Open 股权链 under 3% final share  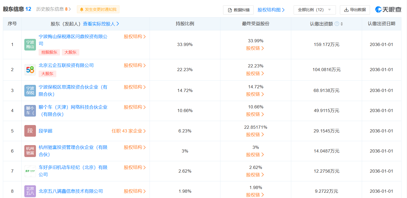point(255,155)
